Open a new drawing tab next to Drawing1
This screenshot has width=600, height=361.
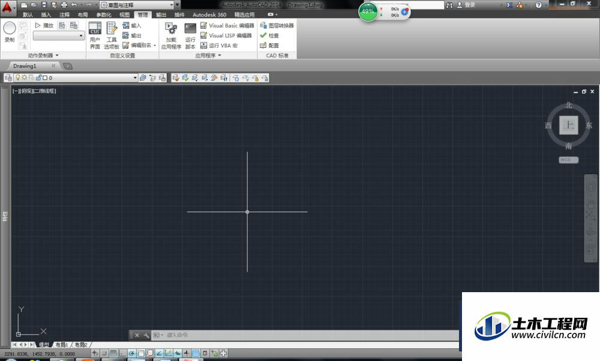tap(67, 66)
